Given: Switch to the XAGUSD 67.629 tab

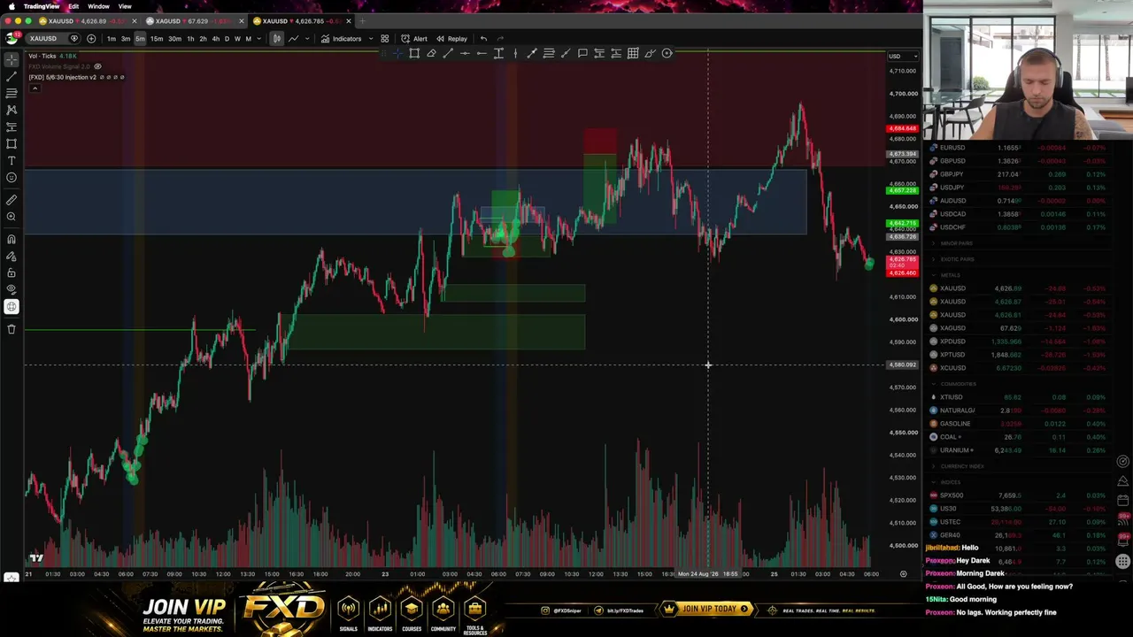Looking at the screenshot, I should [x=193, y=21].
